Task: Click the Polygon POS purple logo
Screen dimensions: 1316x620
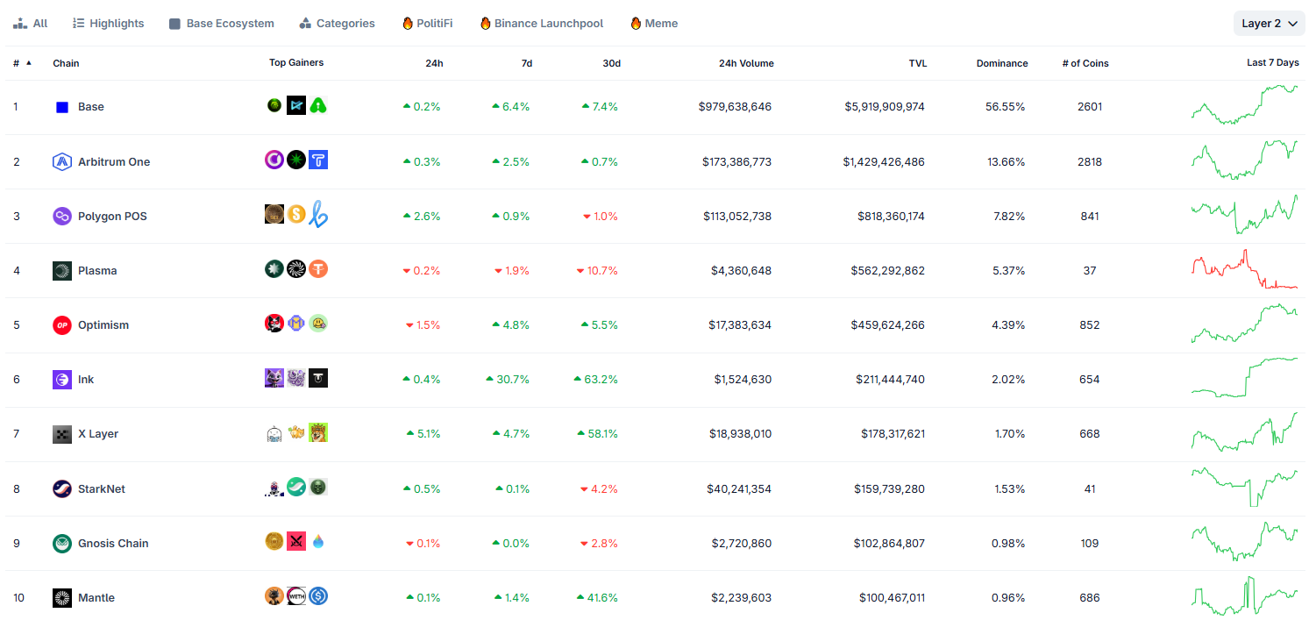Action: pyautogui.click(x=62, y=216)
